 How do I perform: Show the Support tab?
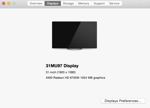(x=99, y=3)
